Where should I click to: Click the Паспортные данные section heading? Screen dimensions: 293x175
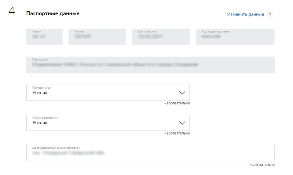(x=53, y=14)
